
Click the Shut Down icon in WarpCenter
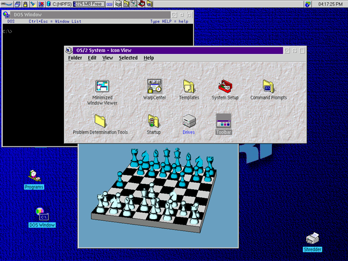(41, 4)
